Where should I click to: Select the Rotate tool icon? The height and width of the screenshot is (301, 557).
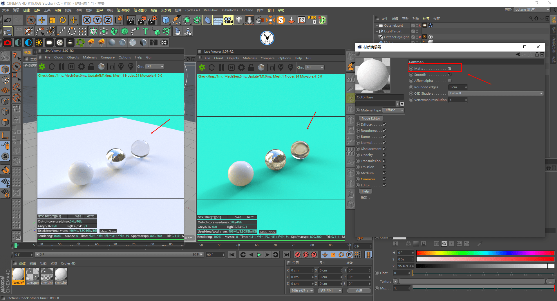pyautogui.click(x=63, y=20)
